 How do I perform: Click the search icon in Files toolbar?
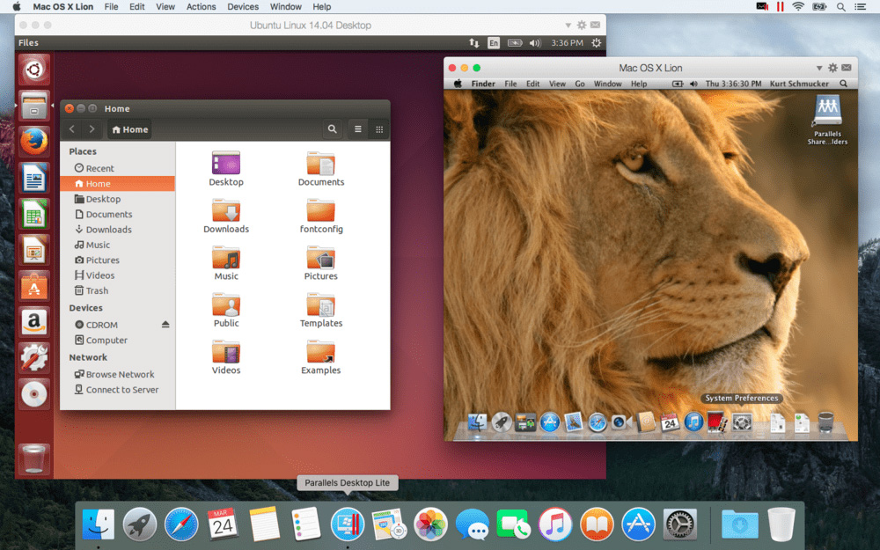click(x=332, y=129)
